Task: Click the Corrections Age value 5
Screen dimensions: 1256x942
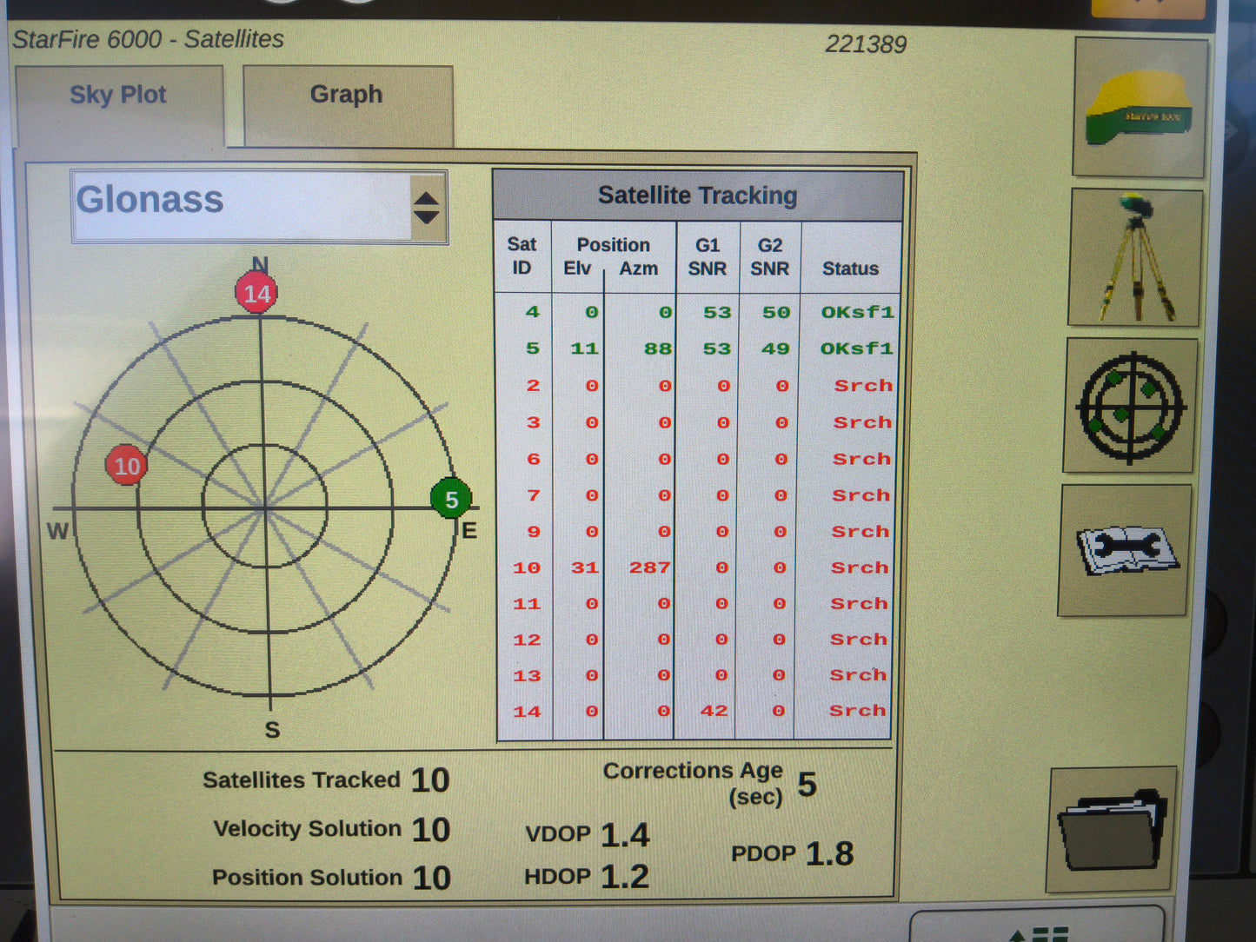Action: 807,785
